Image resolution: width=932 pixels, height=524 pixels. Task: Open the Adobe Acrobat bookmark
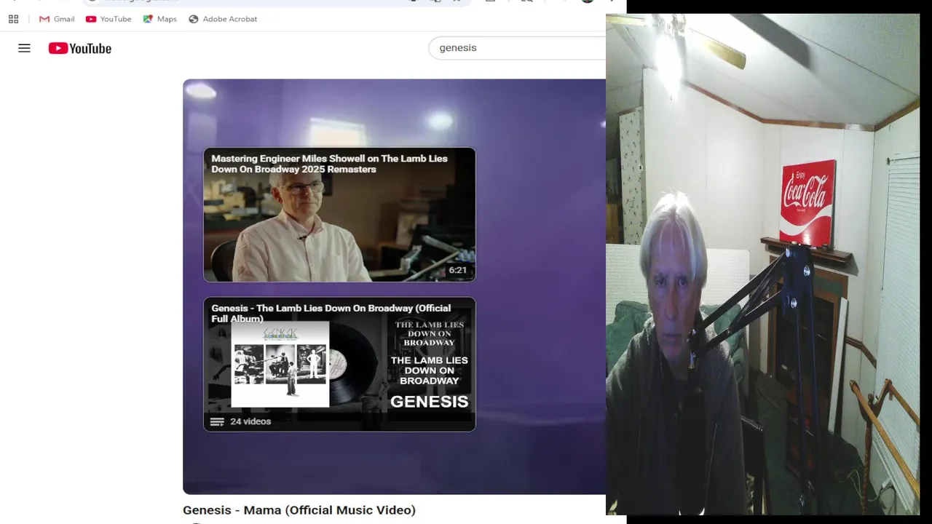223,19
